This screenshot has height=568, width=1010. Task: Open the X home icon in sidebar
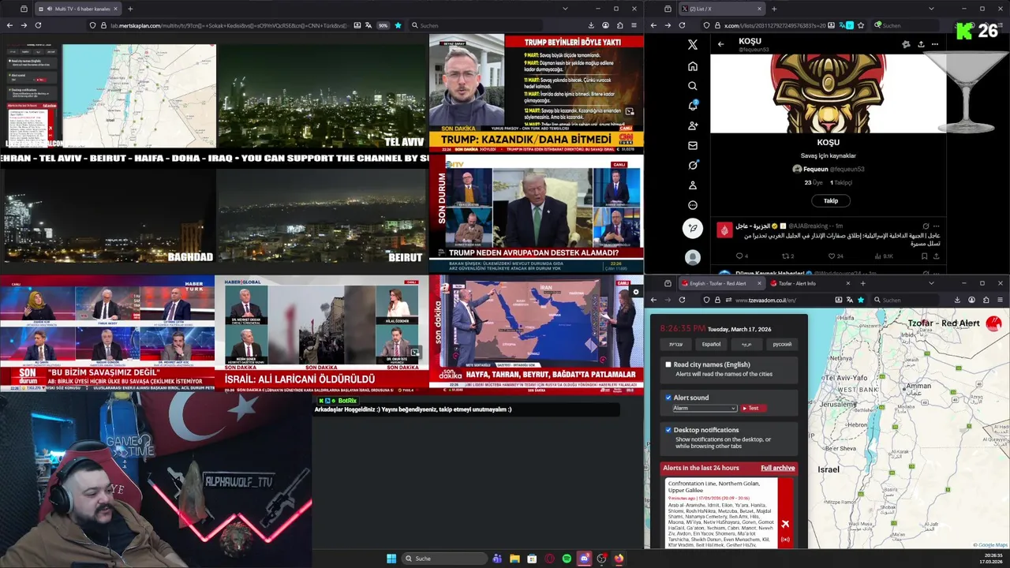693,66
